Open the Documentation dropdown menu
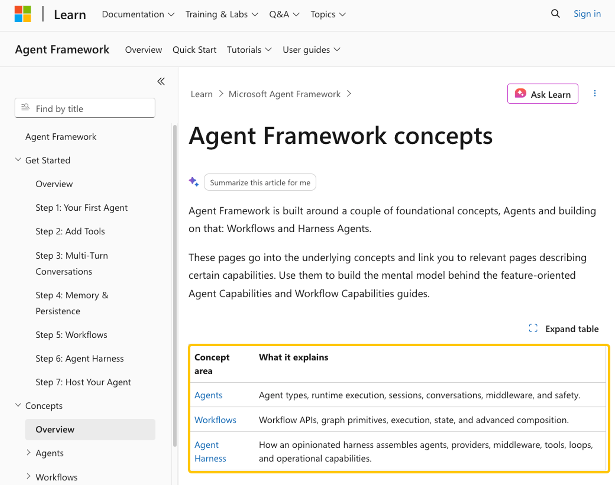Image resolution: width=615 pixels, height=485 pixels. 138,14
